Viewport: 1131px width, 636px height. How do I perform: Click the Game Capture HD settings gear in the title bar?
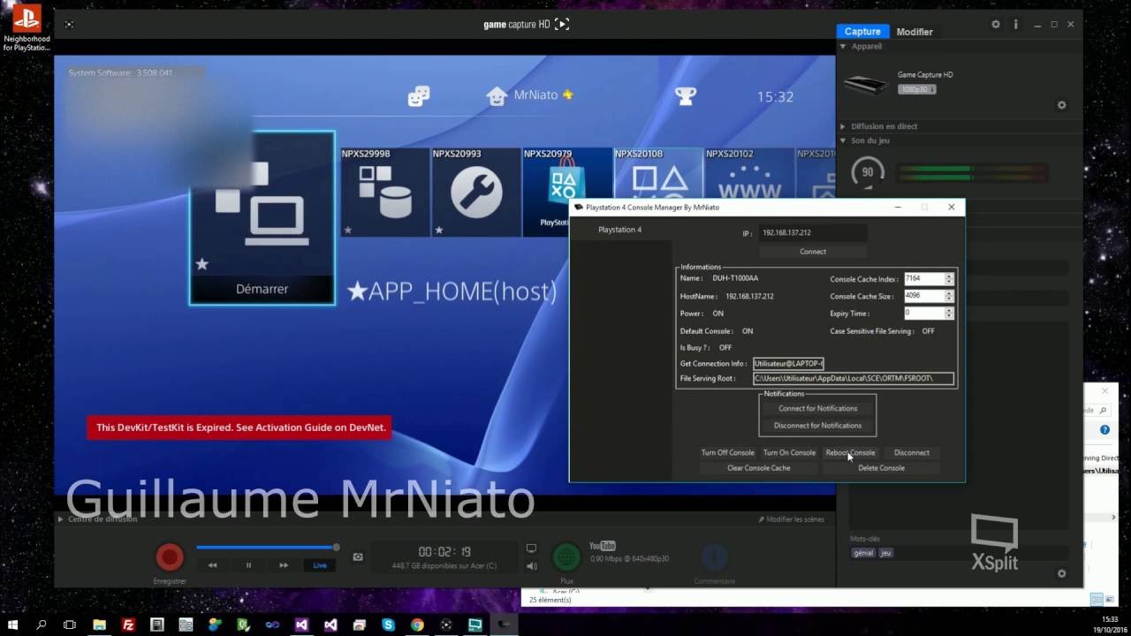pos(996,25)
